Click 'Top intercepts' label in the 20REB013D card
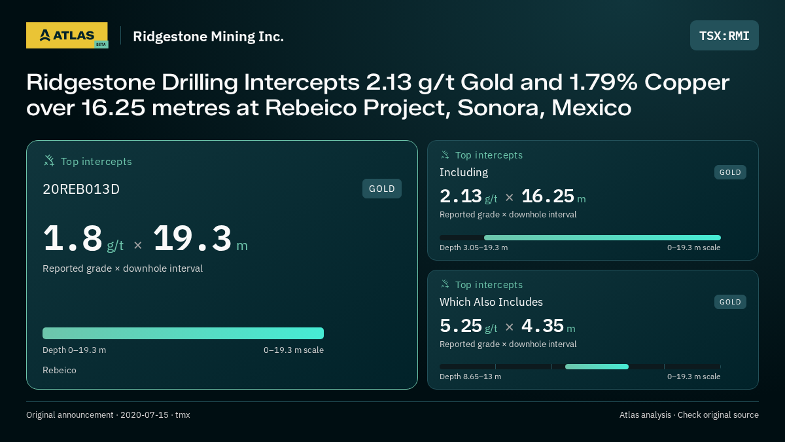785x442 pixels. pos(96,161)
